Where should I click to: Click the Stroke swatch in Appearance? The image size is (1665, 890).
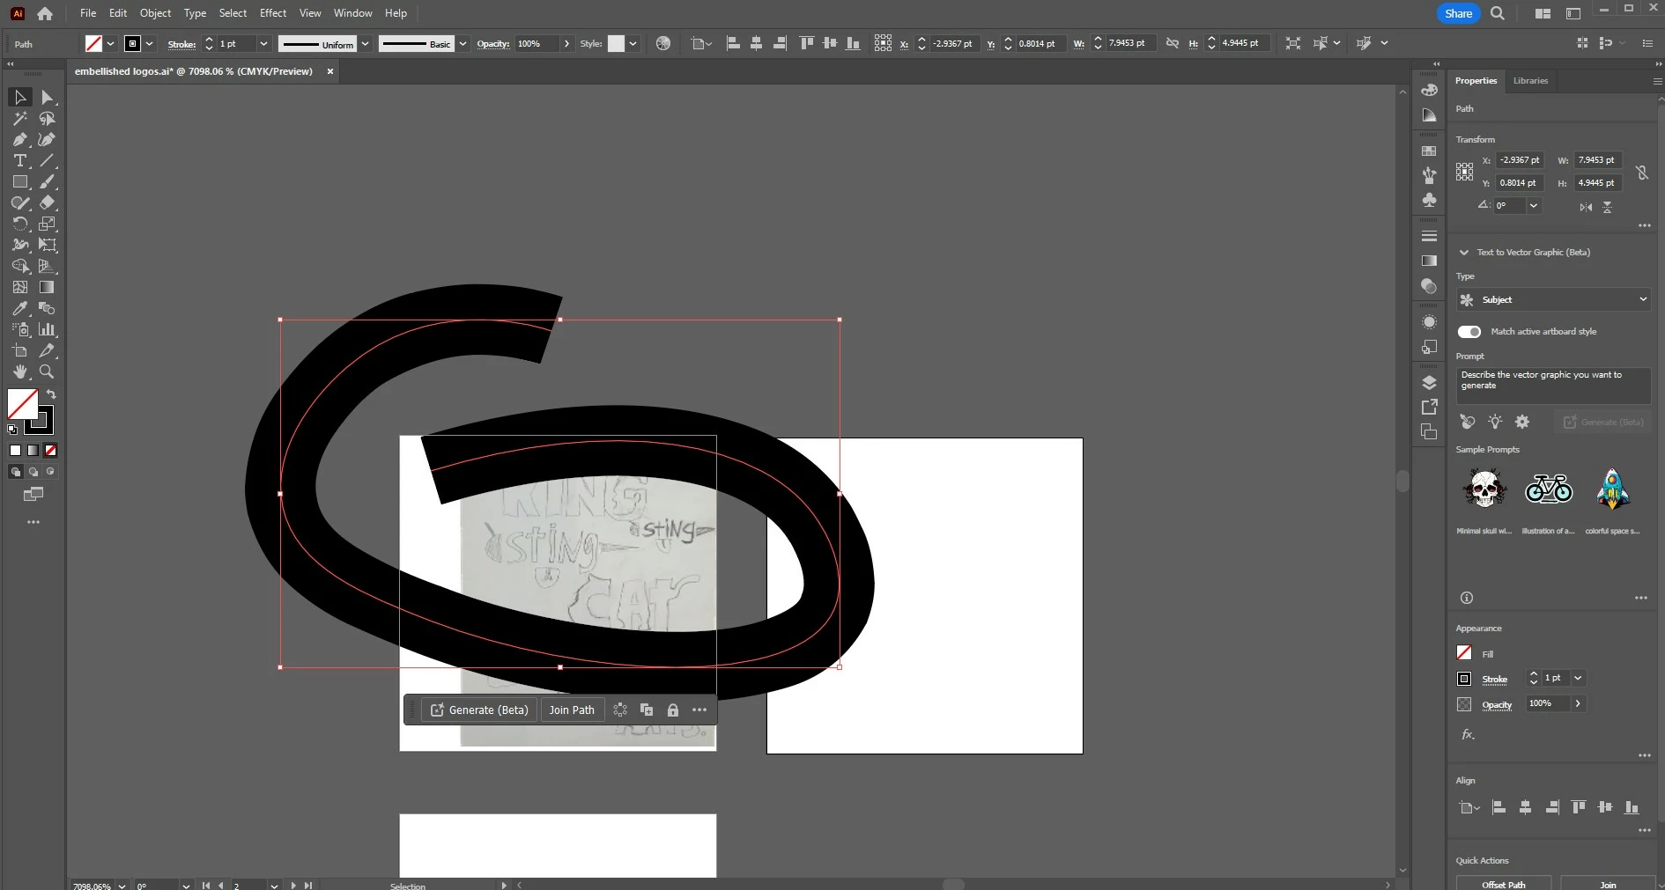(1464, 679)
